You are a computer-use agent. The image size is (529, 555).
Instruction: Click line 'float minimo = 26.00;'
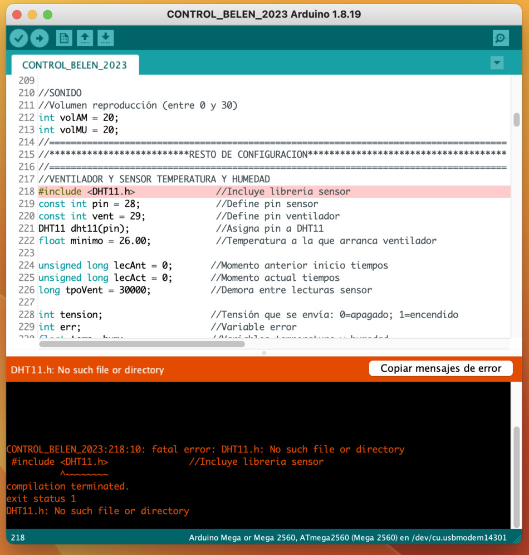click(x=95, y=241)
